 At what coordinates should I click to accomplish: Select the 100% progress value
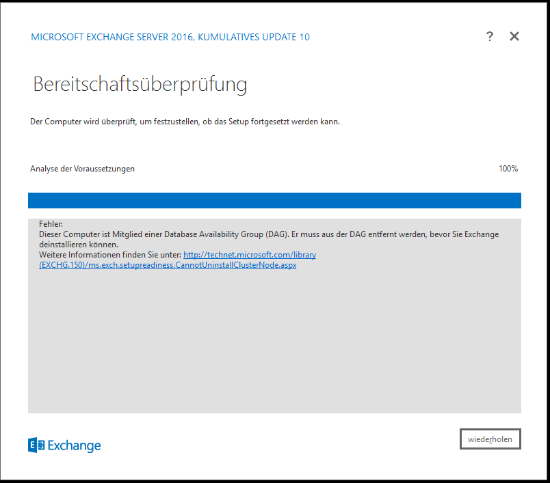508,169
